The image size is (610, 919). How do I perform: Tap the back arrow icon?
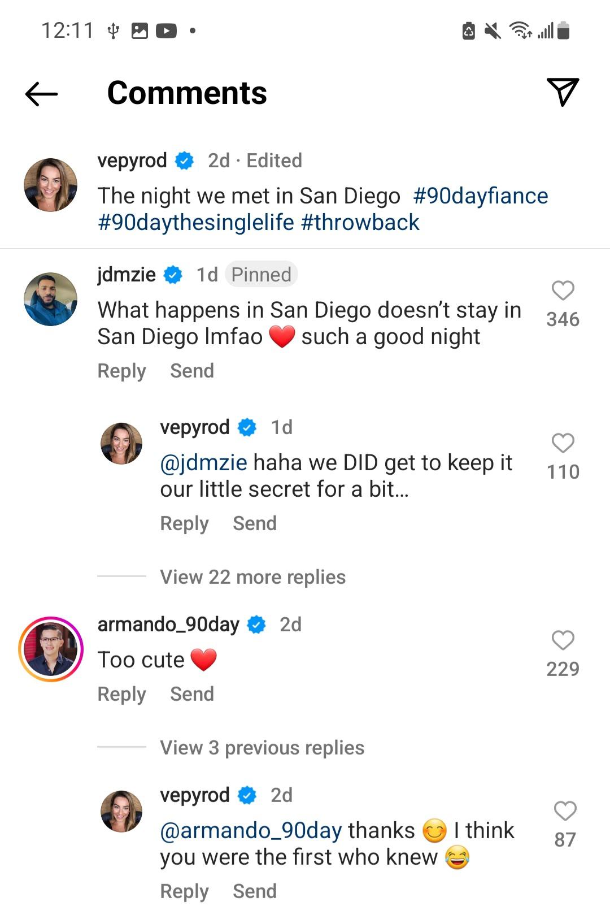coord(42,94)
